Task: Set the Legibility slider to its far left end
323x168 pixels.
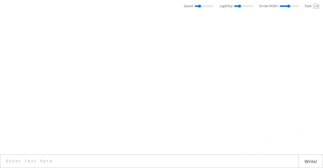Action: (235, 6)
